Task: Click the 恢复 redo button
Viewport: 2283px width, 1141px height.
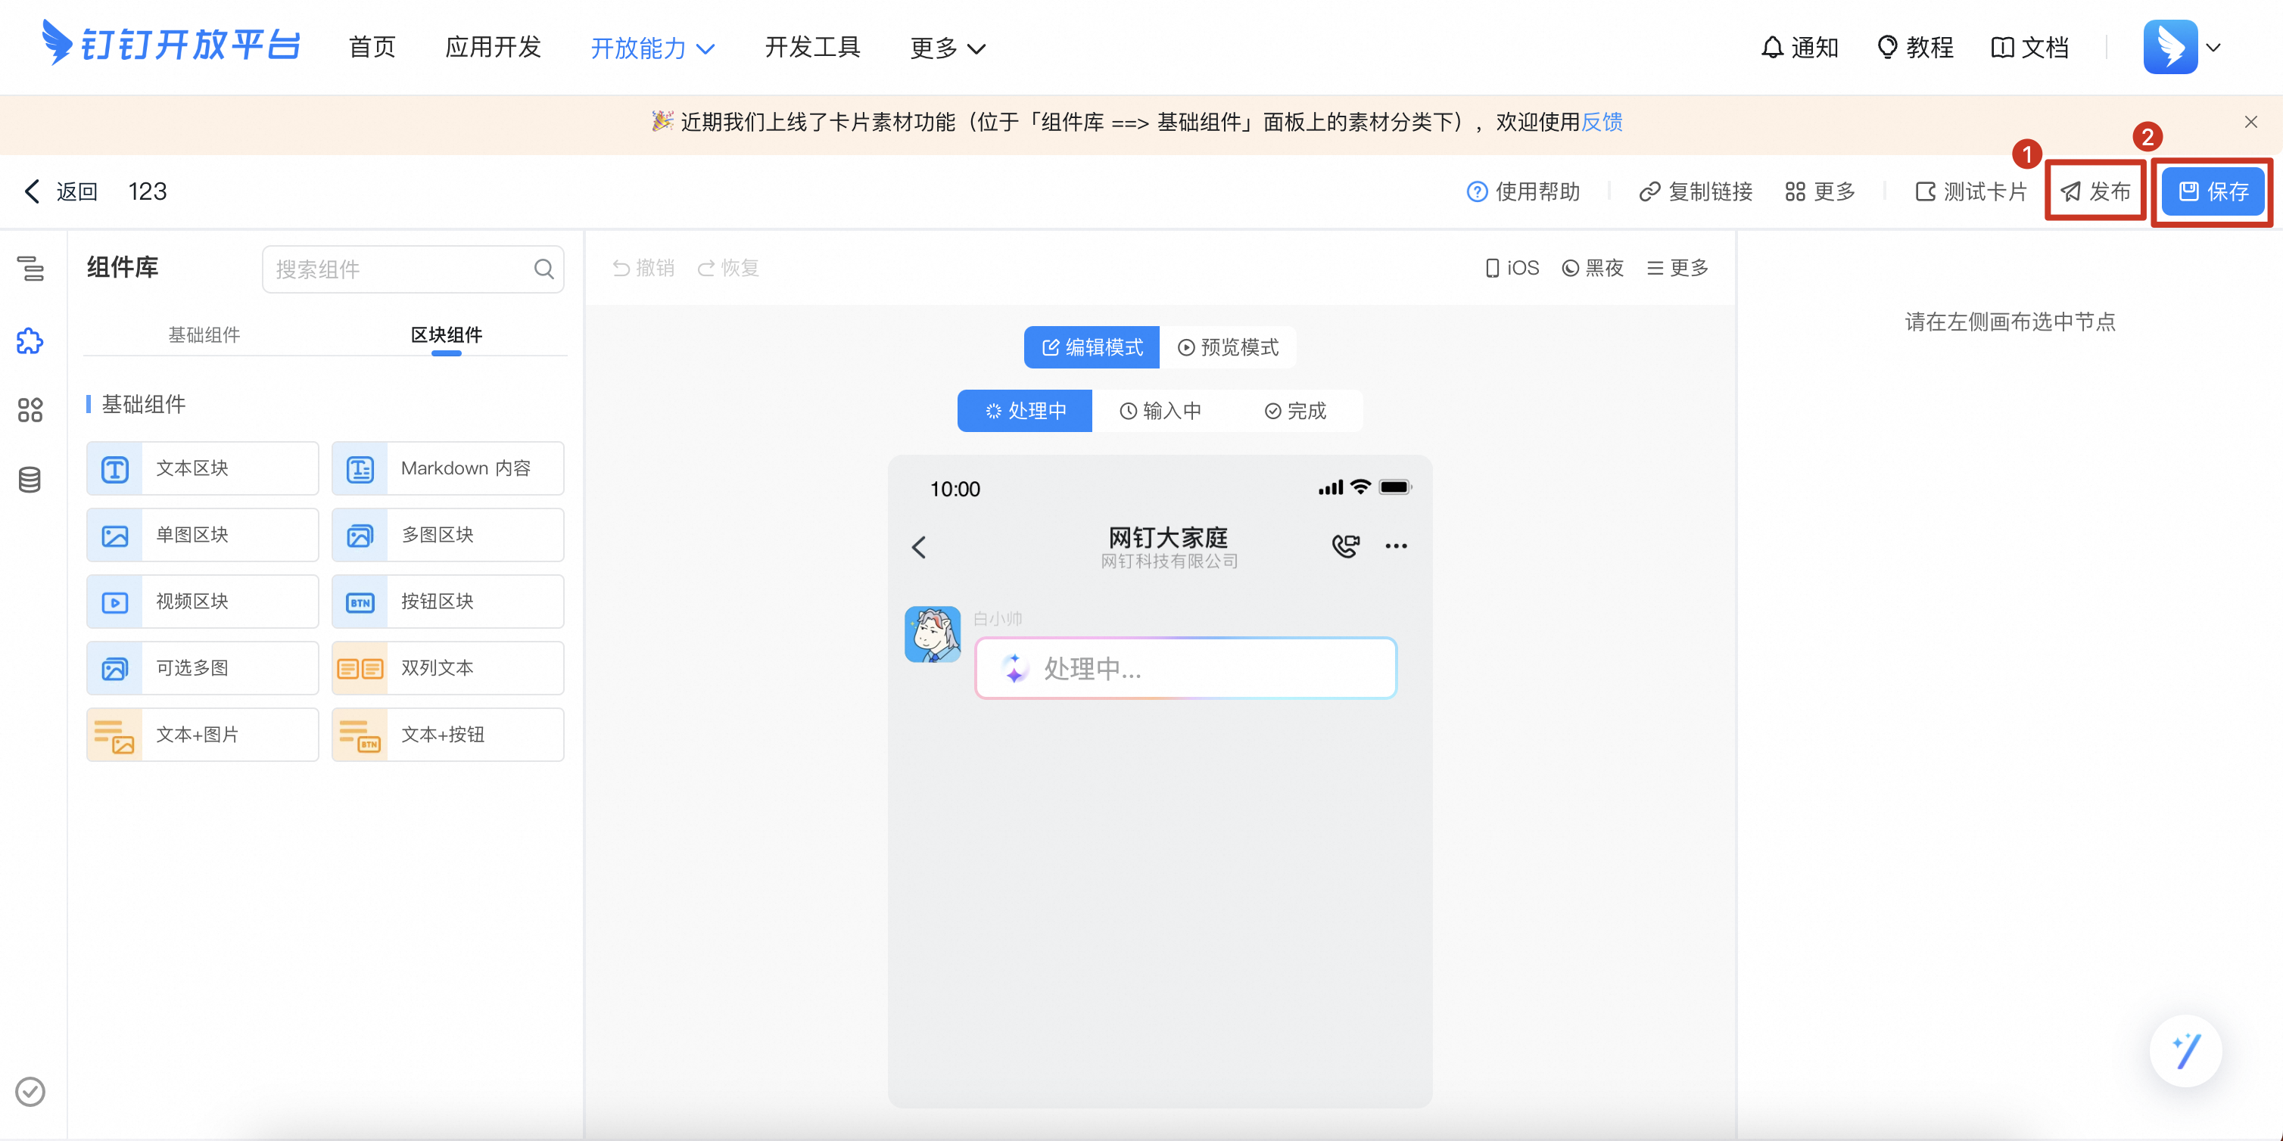Action: [728, 268]
